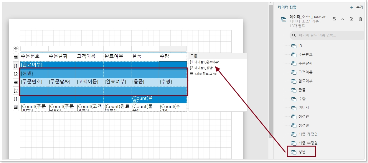Select the detail row handle icon
This screenshot has height=163, width=368.
(x=16, y=82)
